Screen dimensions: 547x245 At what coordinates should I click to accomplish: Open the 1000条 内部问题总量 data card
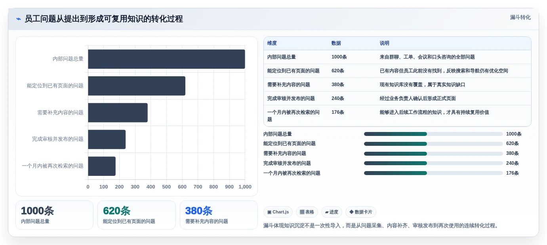(x=54, y=215)
